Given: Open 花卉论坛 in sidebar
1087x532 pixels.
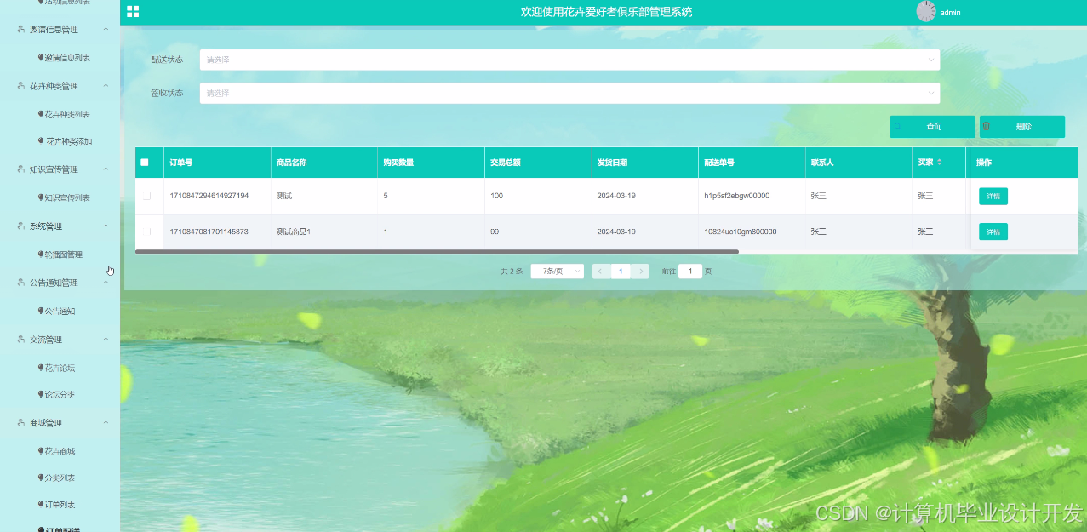Looking at the screenshot, I should [60, 368].
